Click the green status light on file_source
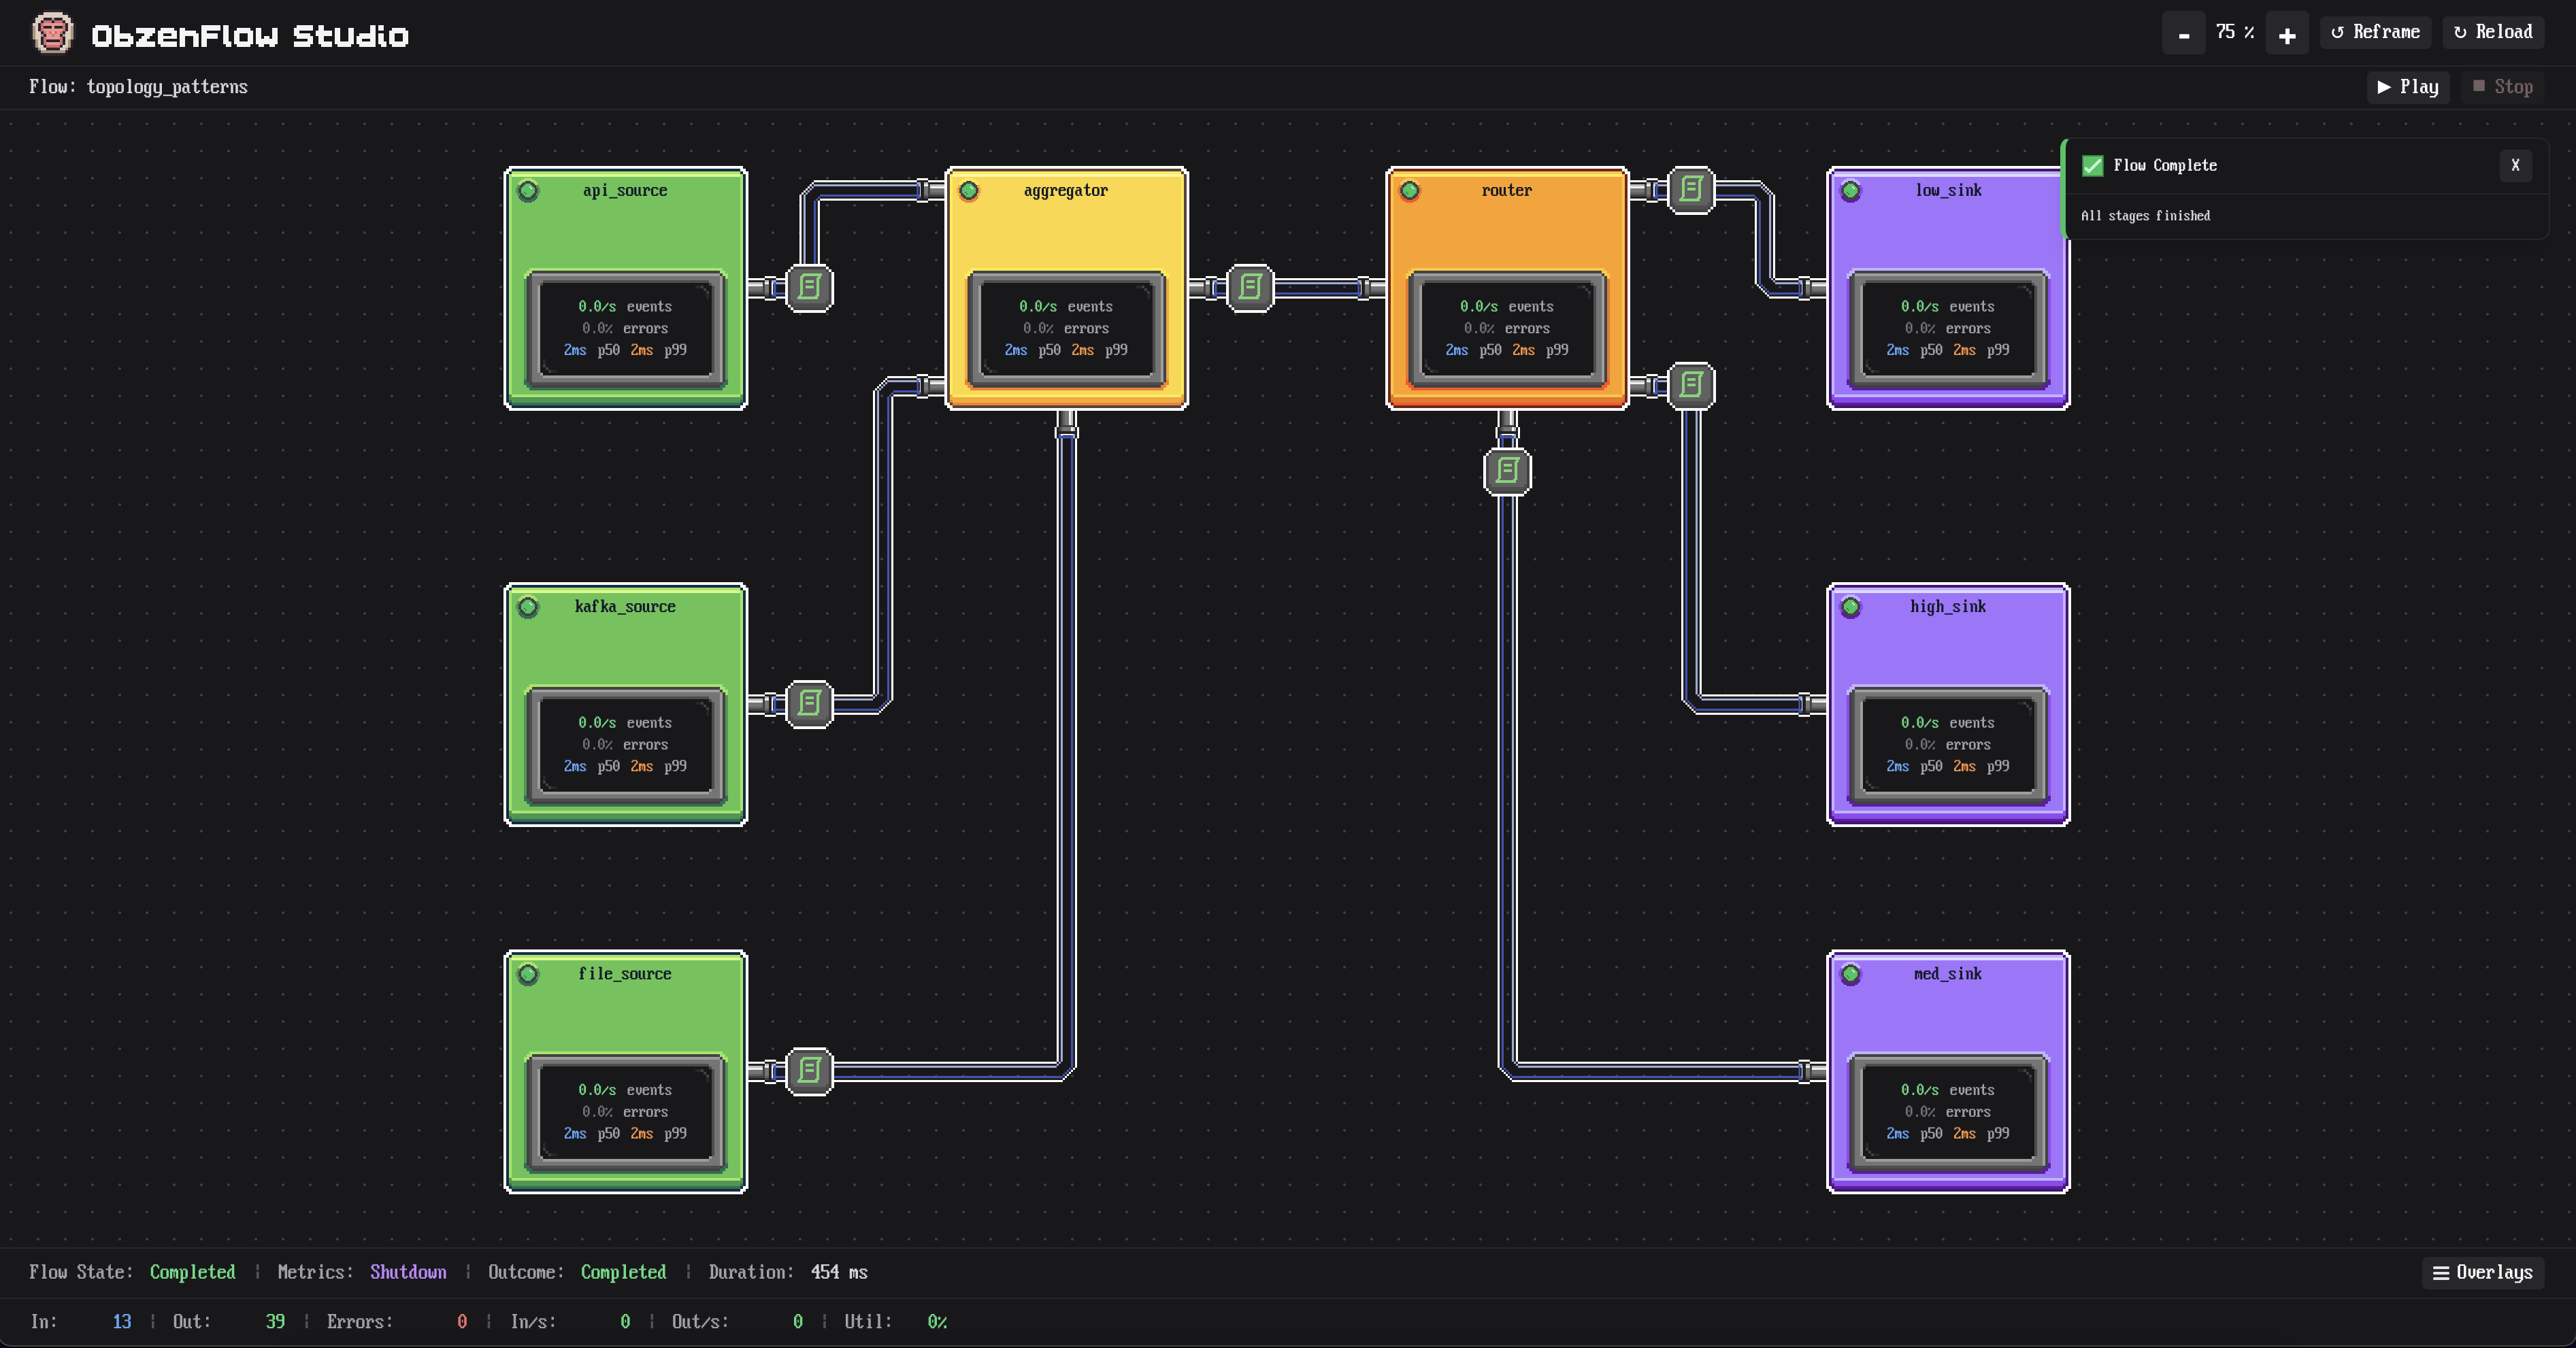Viewport: 2576px width, 1348px height. (x=528, y=975)
